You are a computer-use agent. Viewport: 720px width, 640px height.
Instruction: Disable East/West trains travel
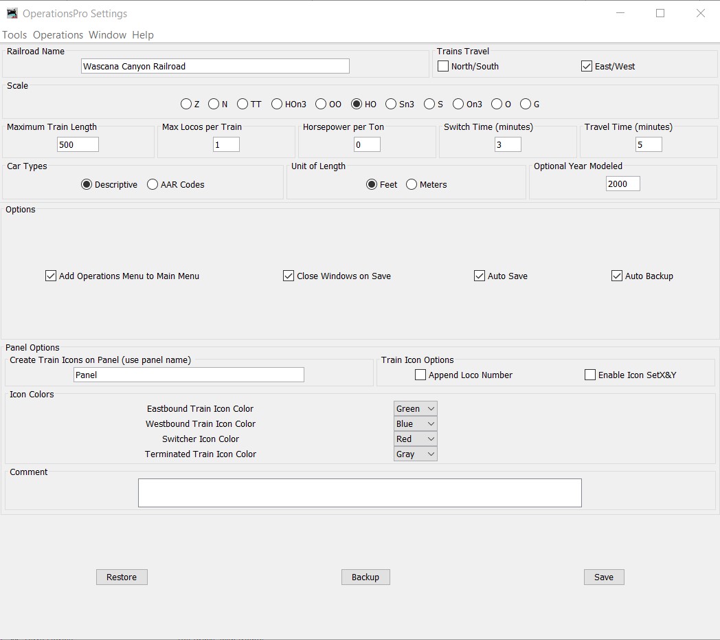coord(586,66)
